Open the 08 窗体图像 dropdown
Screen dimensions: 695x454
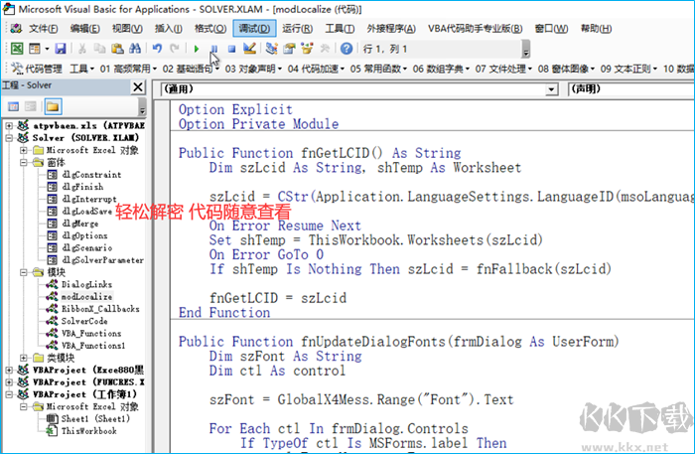[566, 69]
